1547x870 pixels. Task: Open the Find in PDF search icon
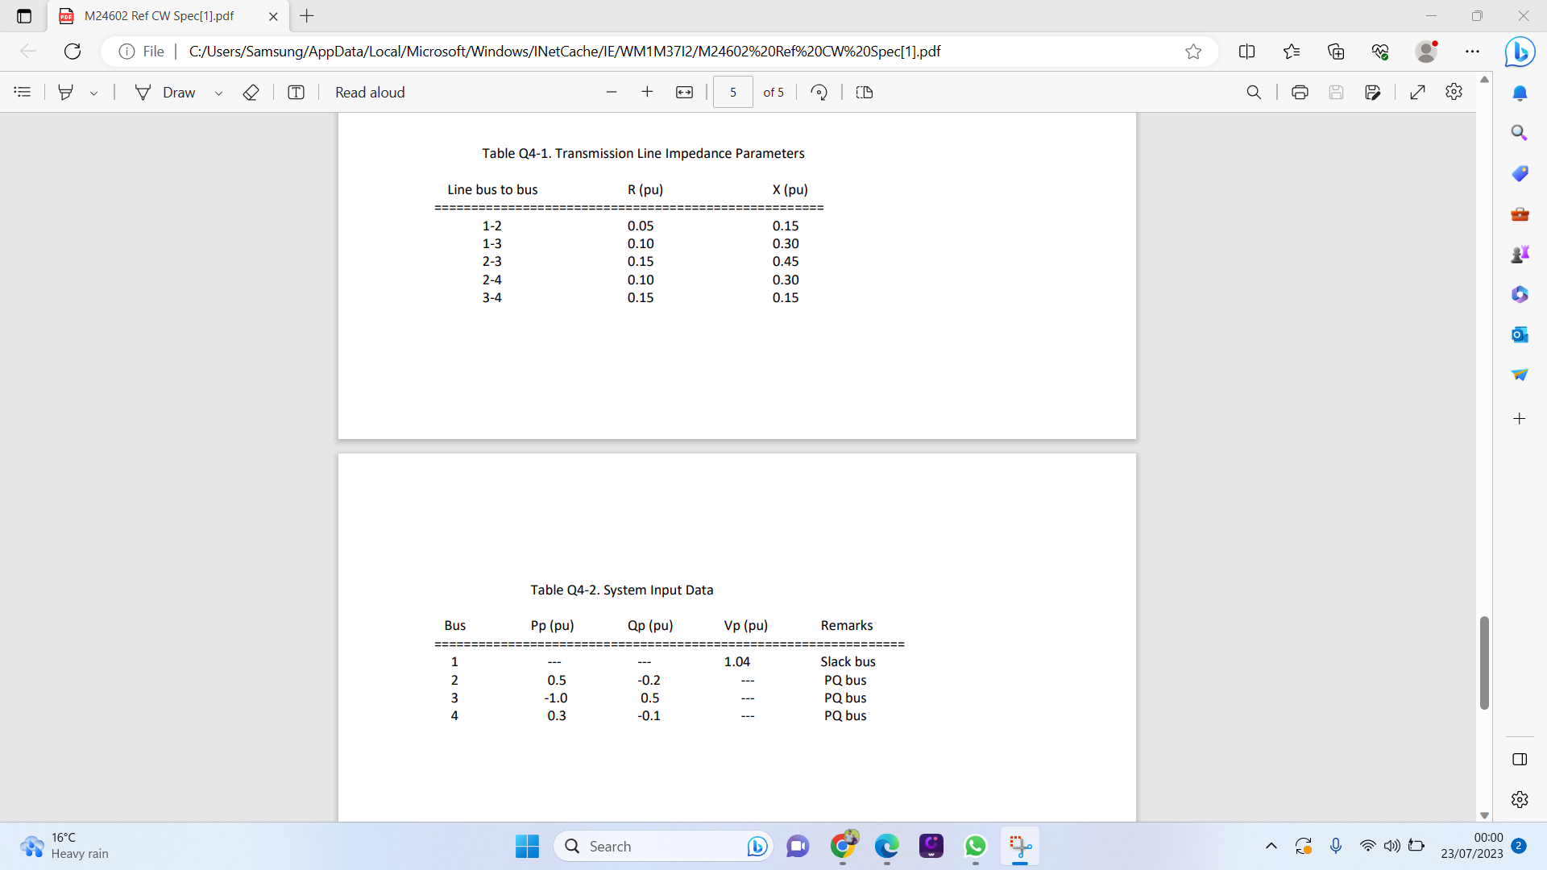1254,93
